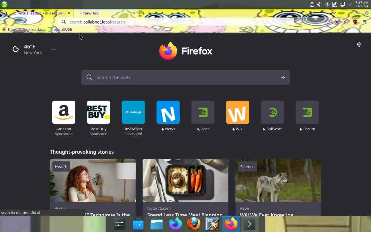Open the Firefox account icon
The height and width of the screenshot is (232, 371).
tap(337, 22)
